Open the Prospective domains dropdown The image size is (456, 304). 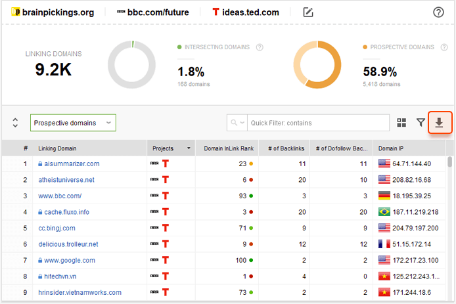tap(73, 123)
